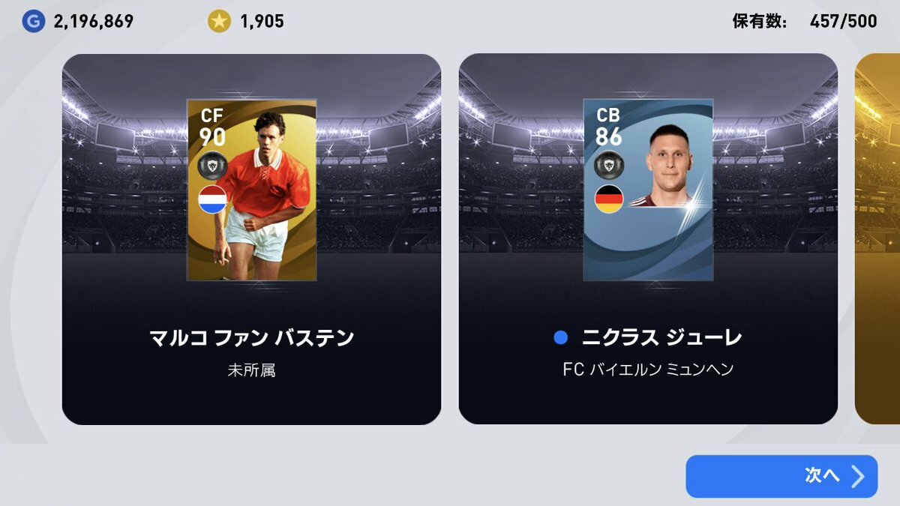
Task: Tap the CB 86 rating on blue card
Action: click(x=610, y=127)
